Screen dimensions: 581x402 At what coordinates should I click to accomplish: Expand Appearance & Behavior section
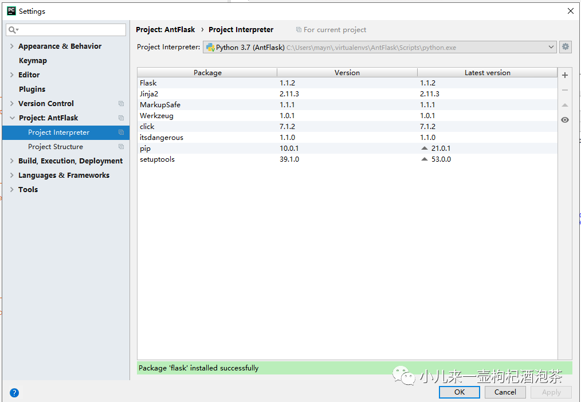coord(12,46)
